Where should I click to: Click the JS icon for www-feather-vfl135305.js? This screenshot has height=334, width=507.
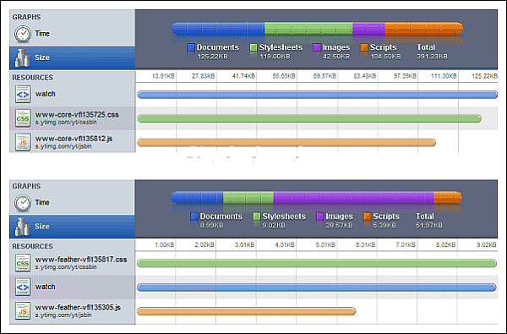(x=23, y=310)
